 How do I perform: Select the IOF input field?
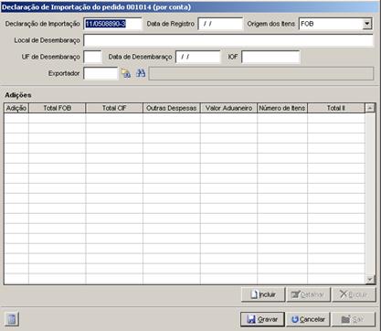click(270, 57)
